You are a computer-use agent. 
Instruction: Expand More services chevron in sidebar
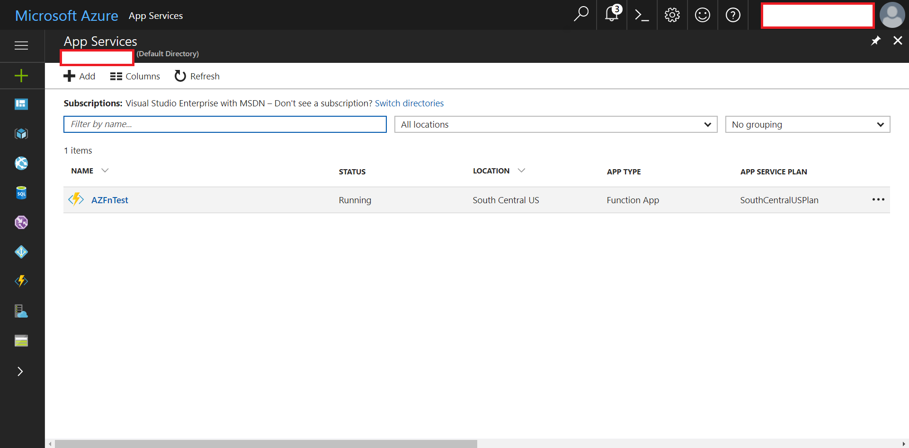coord(20,371)
